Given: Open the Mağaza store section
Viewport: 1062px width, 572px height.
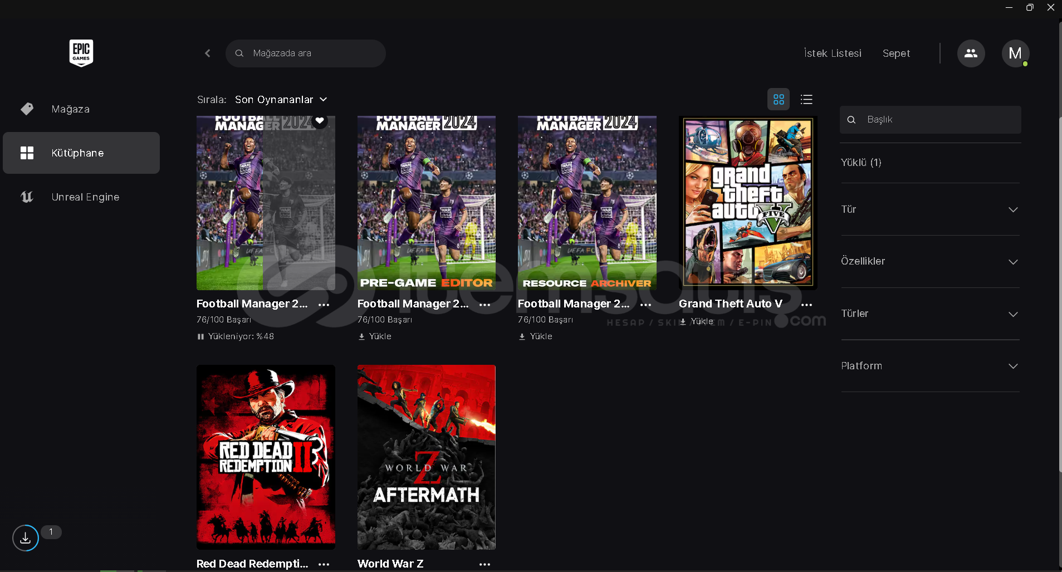Looking at the screenshot, I should pos(81,109).
